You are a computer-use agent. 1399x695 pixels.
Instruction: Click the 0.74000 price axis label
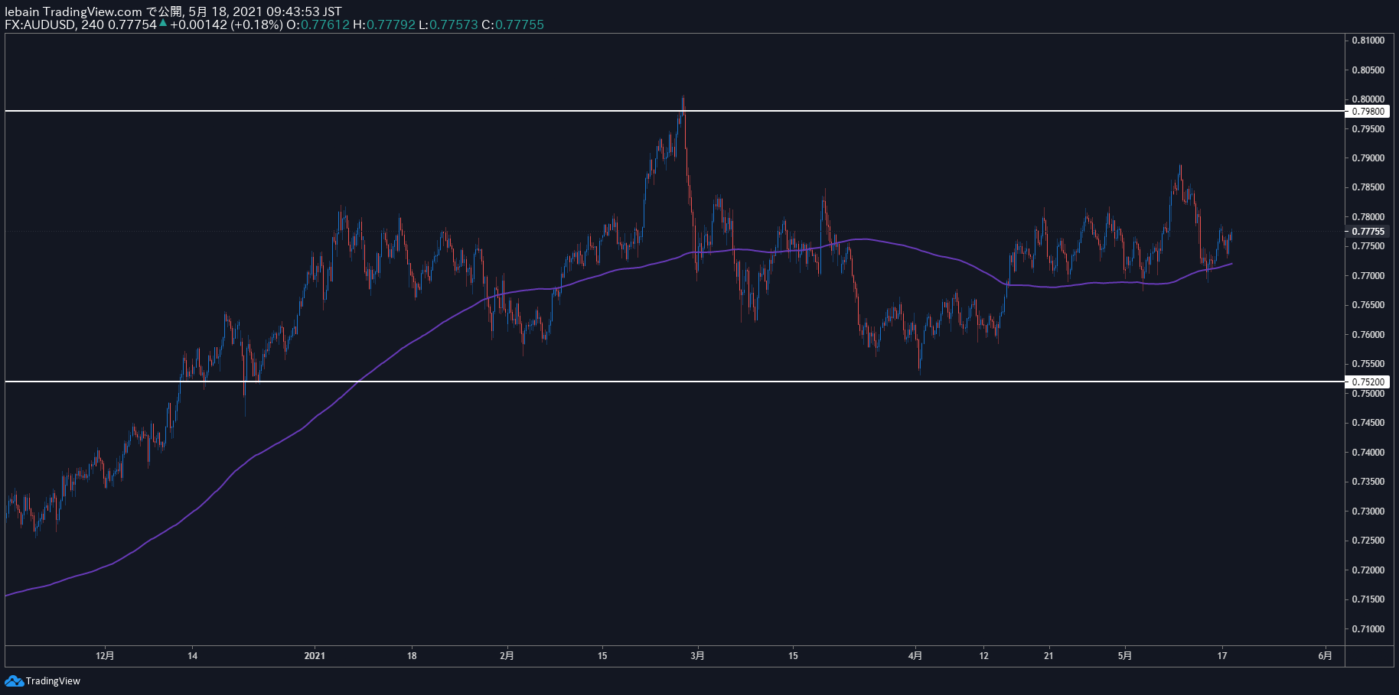pyautogui.click(x=1368, y=453)
